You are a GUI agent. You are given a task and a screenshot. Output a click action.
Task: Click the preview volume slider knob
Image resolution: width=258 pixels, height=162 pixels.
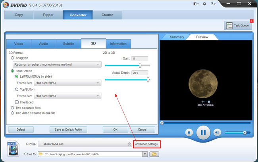(245, 133)
